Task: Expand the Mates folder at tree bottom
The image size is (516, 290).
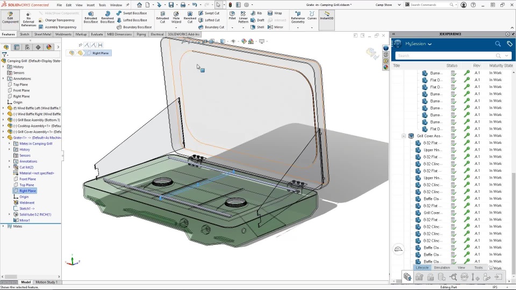Action: [x=3, y=226]
